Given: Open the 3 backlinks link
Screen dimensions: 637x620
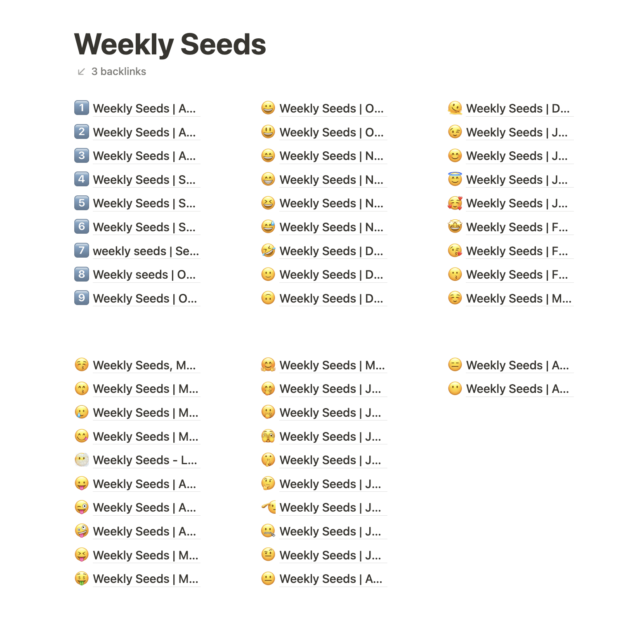Looking at the screenshot, I should [119, 72].
